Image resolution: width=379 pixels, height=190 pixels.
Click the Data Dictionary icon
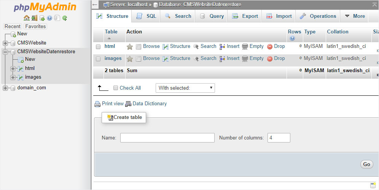(128, 104)
